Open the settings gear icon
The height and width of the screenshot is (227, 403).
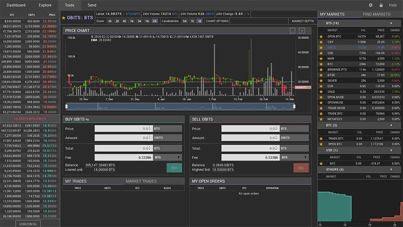(x=370, y=5)
